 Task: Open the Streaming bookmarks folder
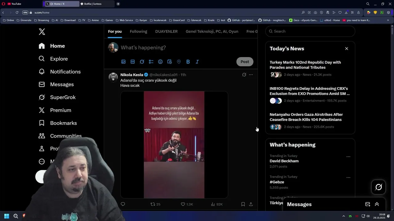(x=41, y=20)
